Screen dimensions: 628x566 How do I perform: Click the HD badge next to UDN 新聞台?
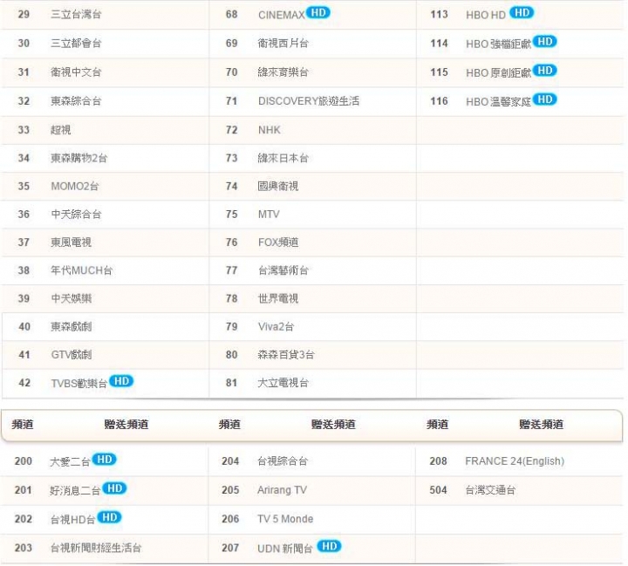click(x=329, y=546)
